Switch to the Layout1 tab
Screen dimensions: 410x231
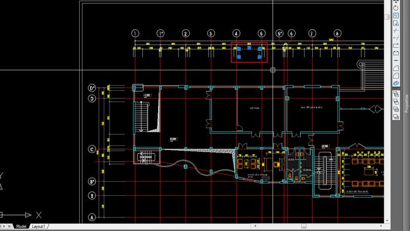39,226
